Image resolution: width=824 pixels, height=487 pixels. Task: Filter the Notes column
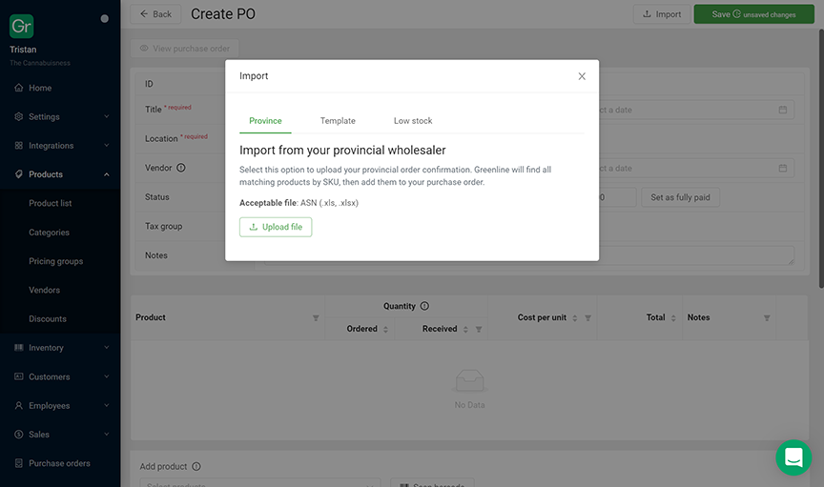click(767, 318)
